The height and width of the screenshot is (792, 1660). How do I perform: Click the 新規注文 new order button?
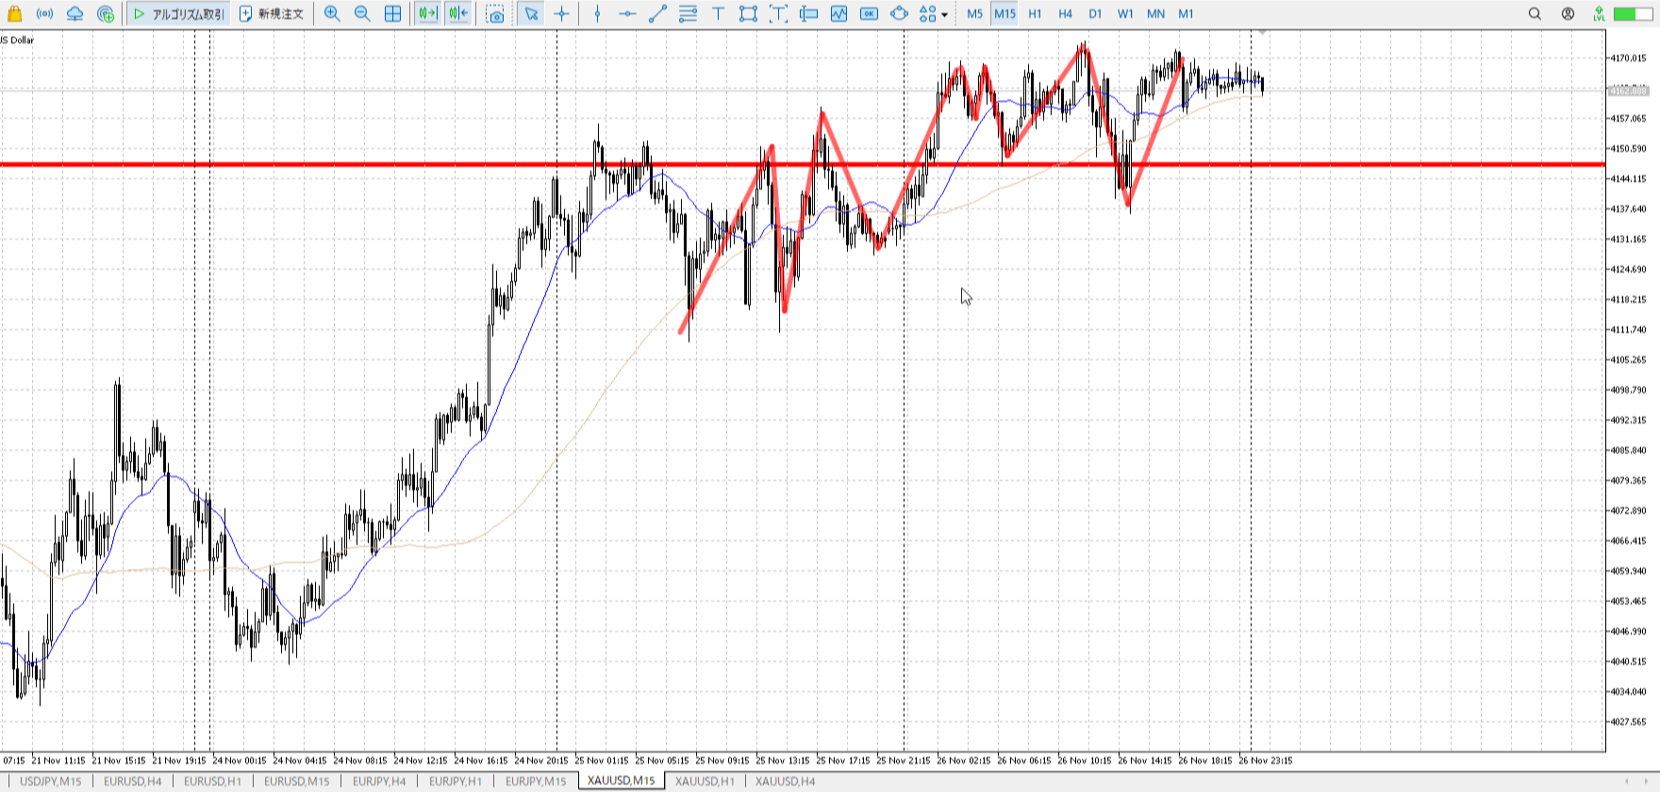pos(272,14)
